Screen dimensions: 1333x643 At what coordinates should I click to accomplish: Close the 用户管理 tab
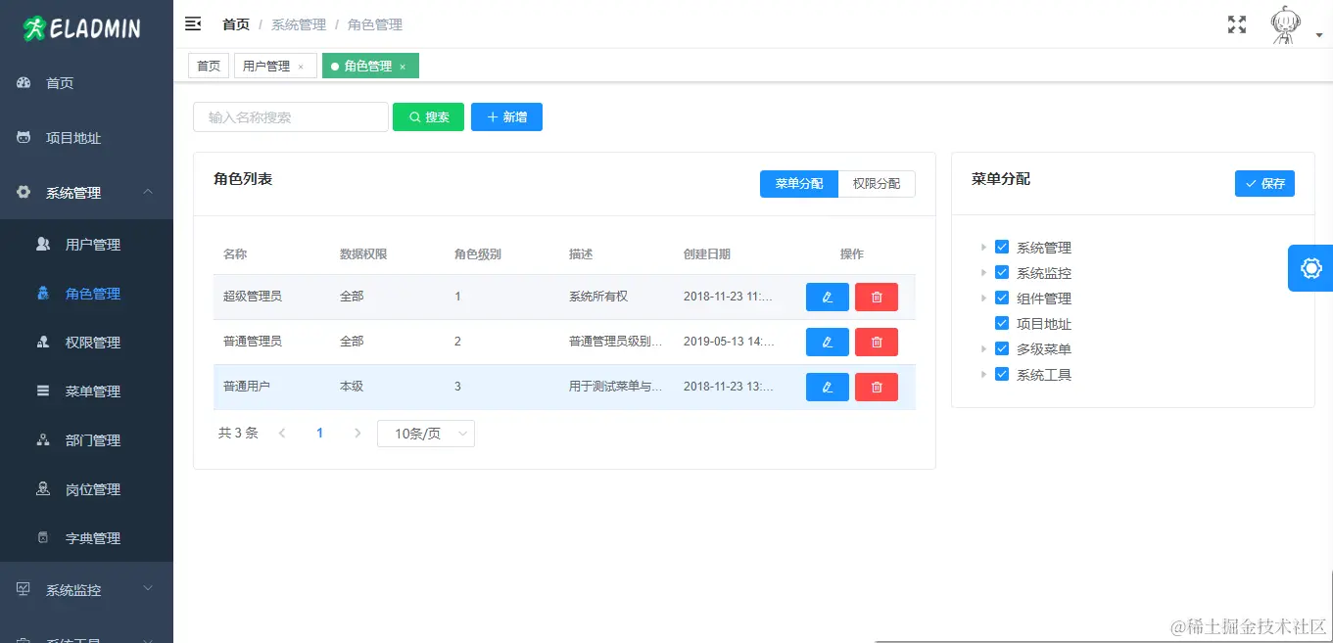[x=301, y=67]
